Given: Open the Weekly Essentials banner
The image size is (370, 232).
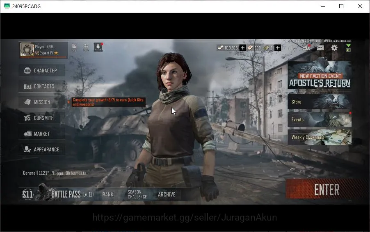Looking at the screenshot, I should coord(320,137).
